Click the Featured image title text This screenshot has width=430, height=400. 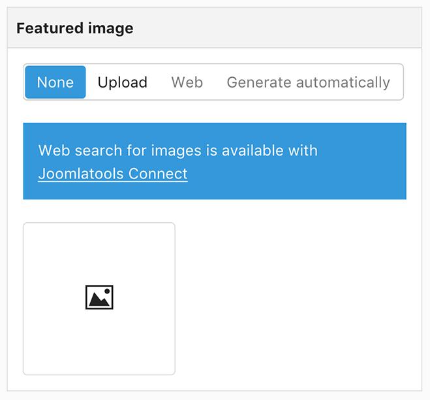click(x=75, y=28)
